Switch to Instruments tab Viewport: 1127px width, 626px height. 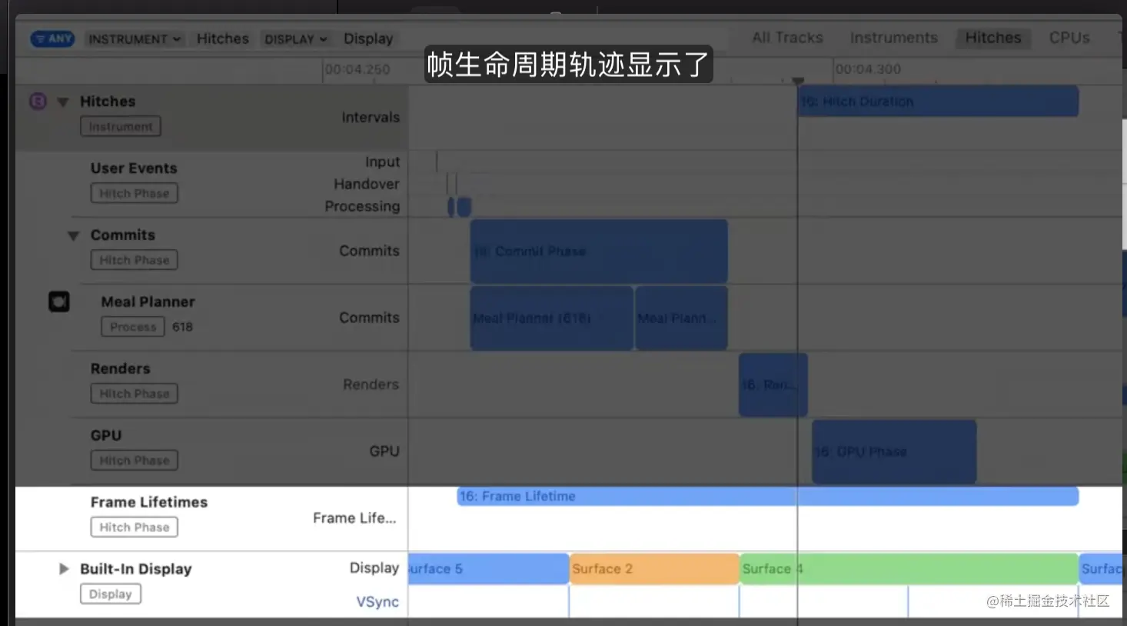tap(893, 38)
